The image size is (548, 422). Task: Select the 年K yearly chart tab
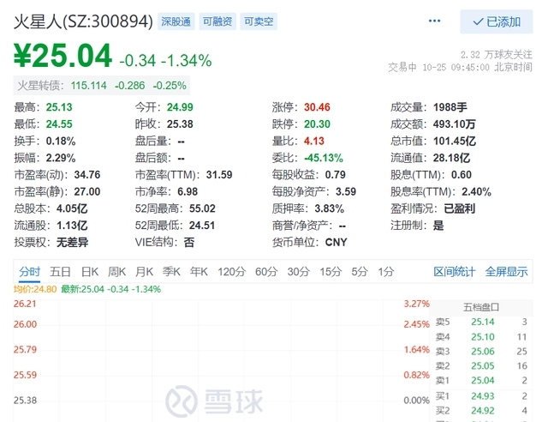(x=199, y=272)
